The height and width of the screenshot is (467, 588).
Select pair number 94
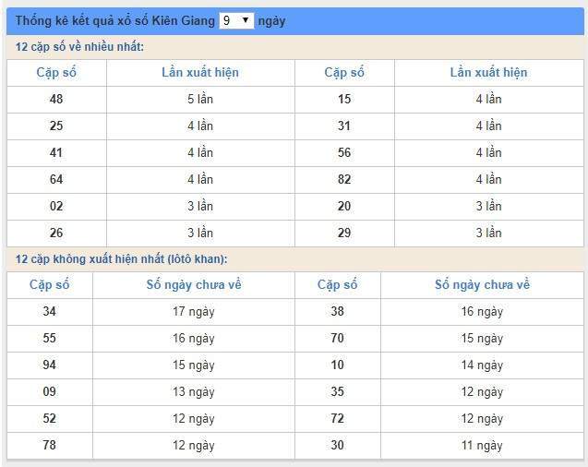click(50, 365)
